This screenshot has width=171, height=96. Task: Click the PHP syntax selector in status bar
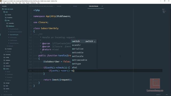click(167, 95)
